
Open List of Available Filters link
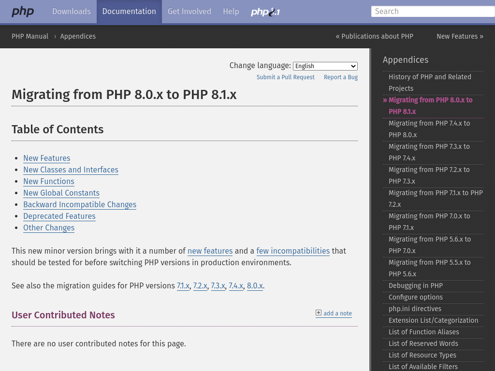433,367
